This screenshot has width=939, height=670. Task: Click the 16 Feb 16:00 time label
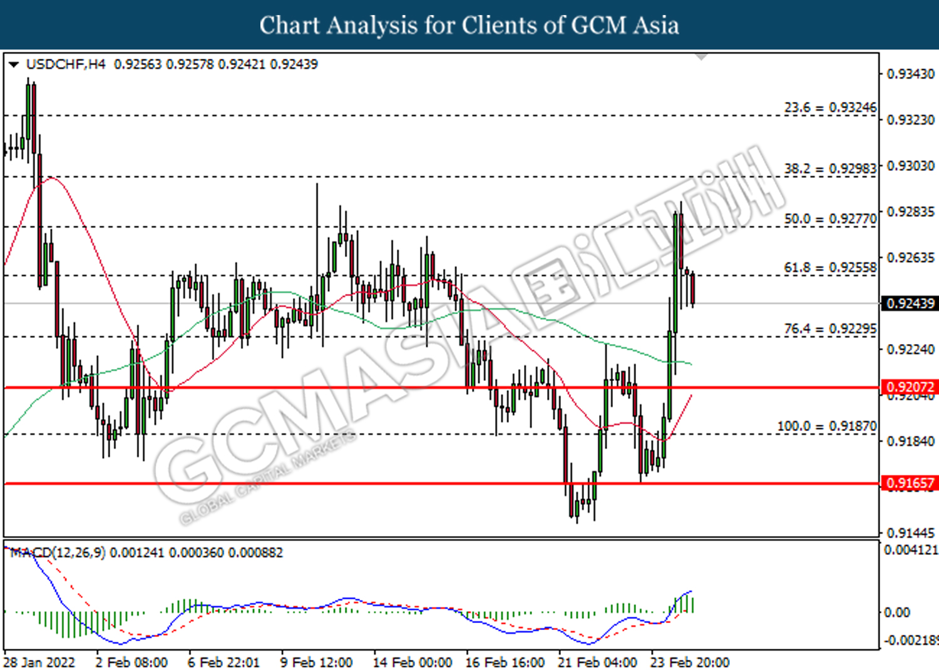[505, 662]
